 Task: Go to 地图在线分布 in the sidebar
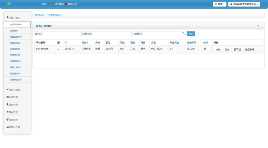pyautogui.click(x=16, y=37)
